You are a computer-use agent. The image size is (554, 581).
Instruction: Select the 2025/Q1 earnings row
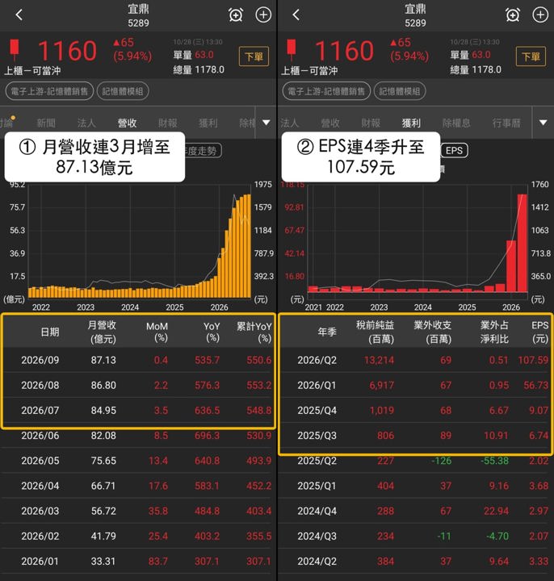[415, 486]
